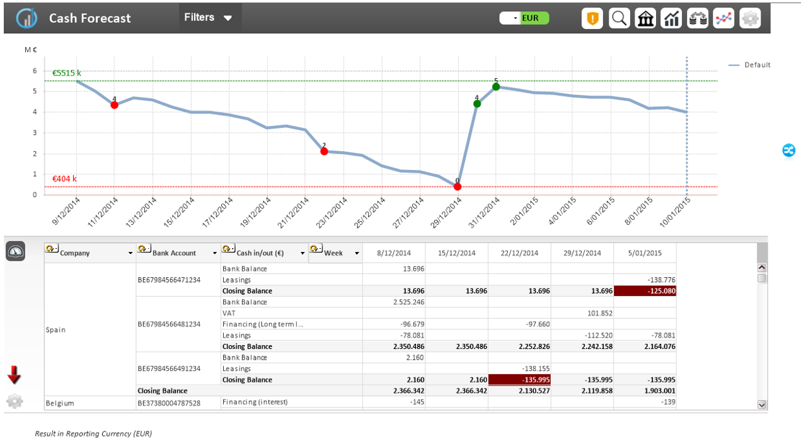
Task: Click the table scrollbar down arrow
Action: point(762,405)
